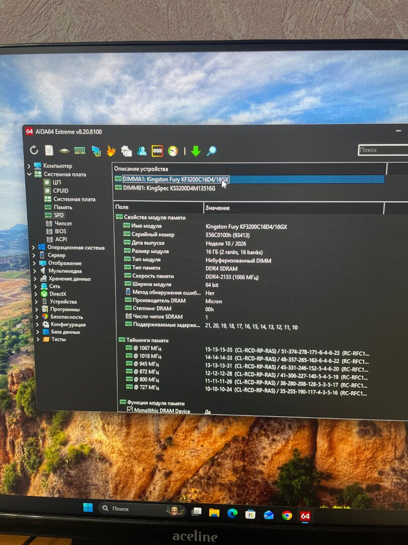Select CPUID in the sidebar tree
The height and width of the screenshot is (545, 408).
click(x=60, y=190)
